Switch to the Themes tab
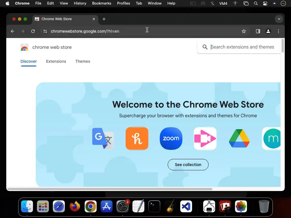 point(83,61)
